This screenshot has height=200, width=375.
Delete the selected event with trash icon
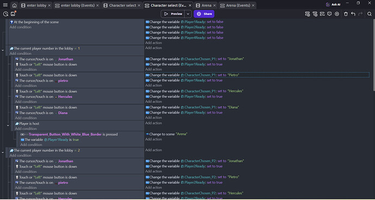(346, 14)
